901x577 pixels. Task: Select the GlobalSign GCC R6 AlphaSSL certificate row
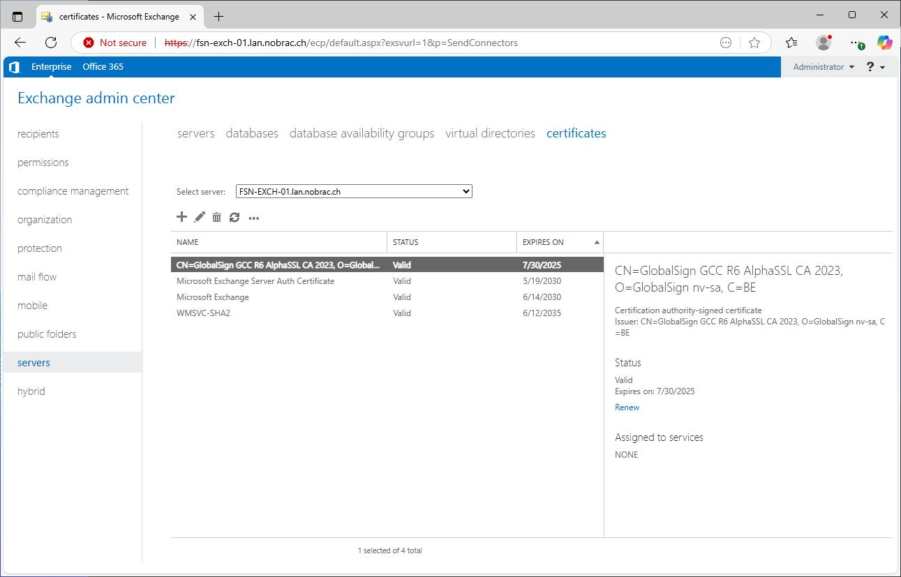point(387,265)
